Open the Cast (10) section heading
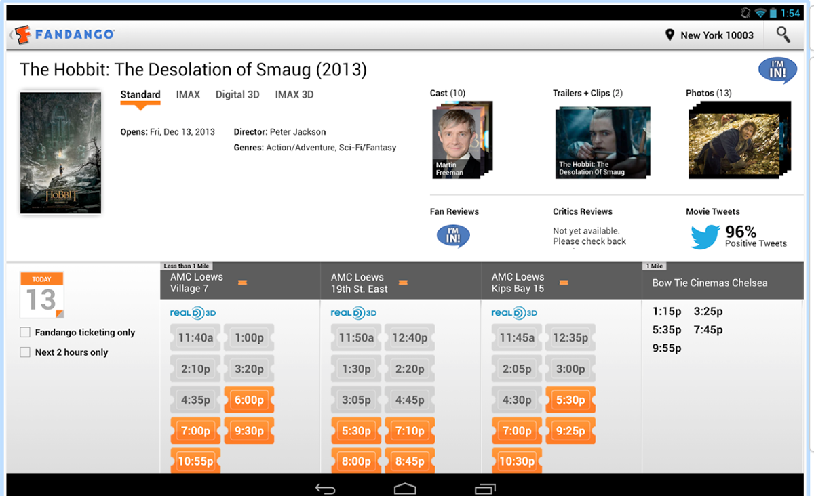Image resolution: width=814 pixels, height=496 pixels. 448,93
